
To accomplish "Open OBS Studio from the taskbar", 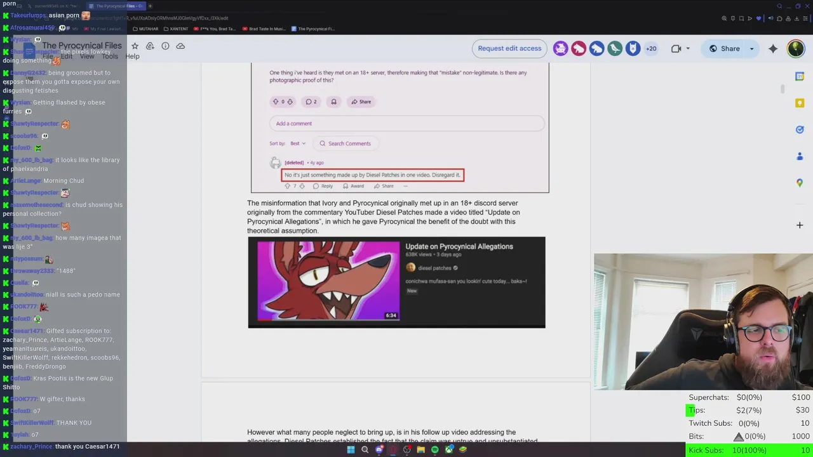I will (x=407, y=449).
